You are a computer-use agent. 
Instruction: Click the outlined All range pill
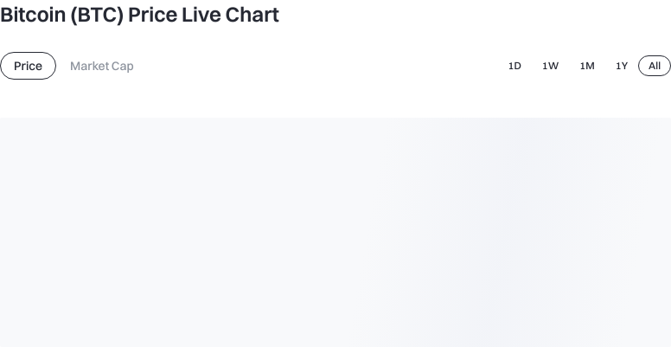655,66
